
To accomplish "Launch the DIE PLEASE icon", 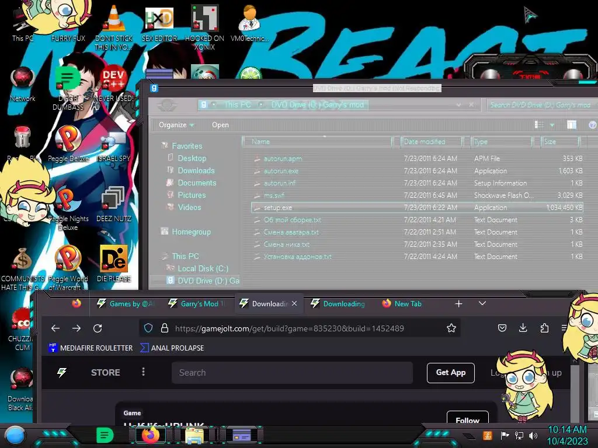I will (114, 264).
